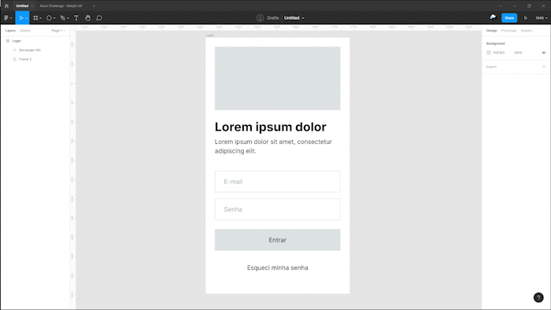Open the Page 1 dropdown

(x=58, y=31)
